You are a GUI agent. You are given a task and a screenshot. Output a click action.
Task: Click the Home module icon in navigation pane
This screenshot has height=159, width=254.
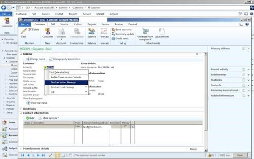pos(5,123)
